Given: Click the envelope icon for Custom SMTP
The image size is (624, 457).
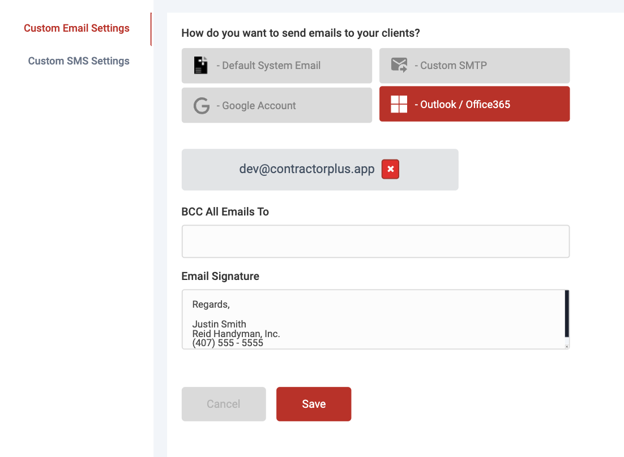Looking at the screenshot, I should tap(399, 65).
